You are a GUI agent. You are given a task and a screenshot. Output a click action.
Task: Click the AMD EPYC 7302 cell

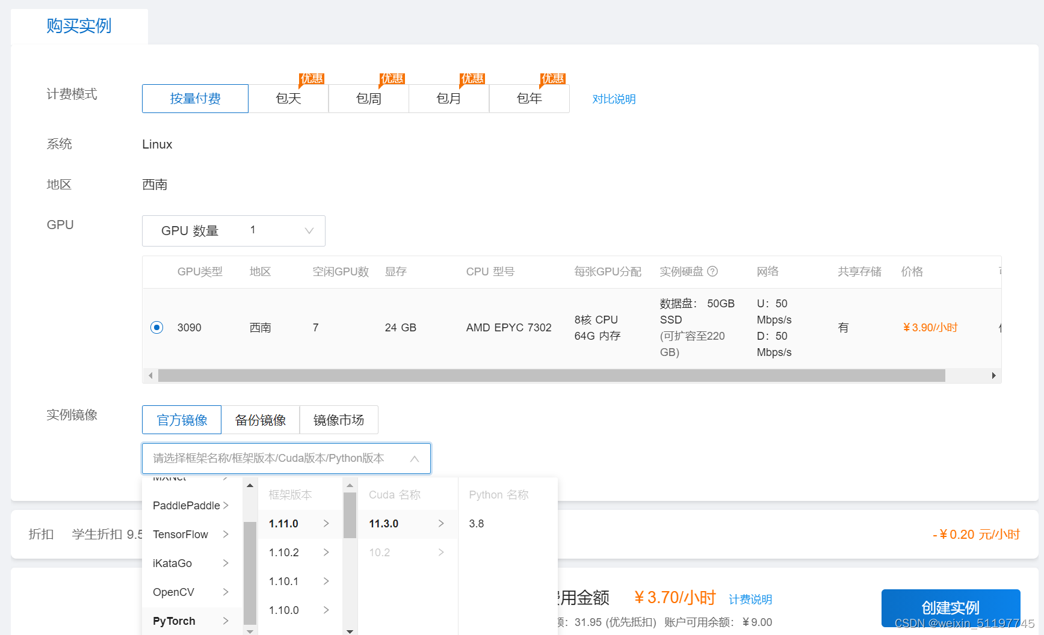tap(509, 328)
